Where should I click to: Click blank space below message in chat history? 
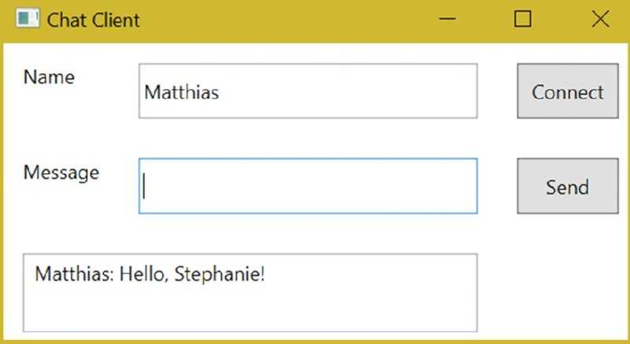point(250,309)
